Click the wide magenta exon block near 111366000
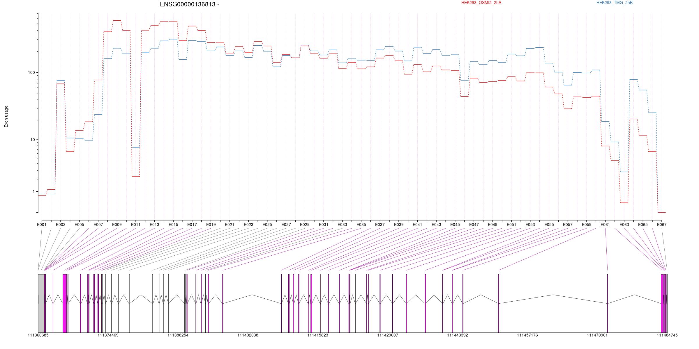Image resolution: width=699 pixels, height=349 pixels. pyautogui.click(x=65, y=303)
